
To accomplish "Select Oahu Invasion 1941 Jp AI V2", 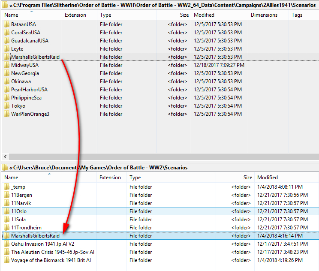I will [x=43, y=244].
